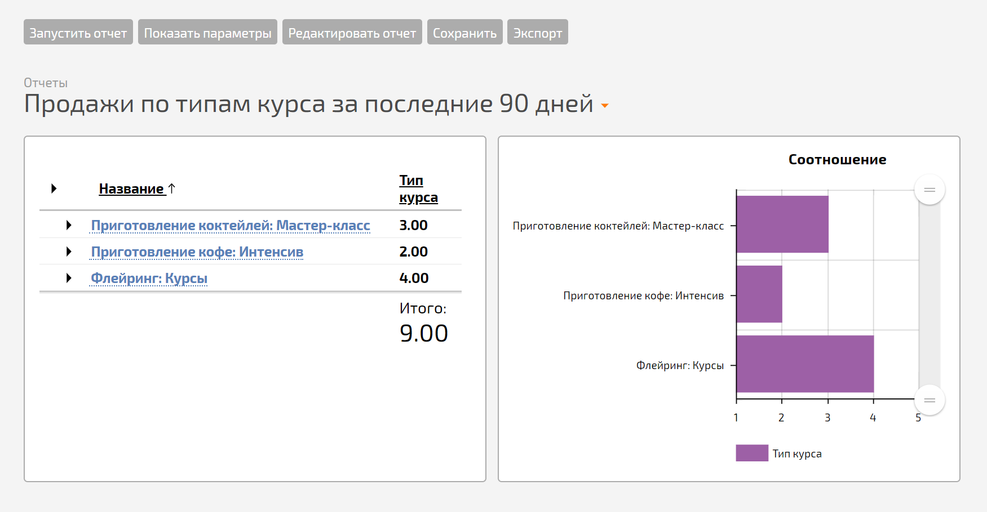Click the report title Продажи по типам курса
Image resolution: width=987 pixels, height=512 pixels.
point(308,104)
